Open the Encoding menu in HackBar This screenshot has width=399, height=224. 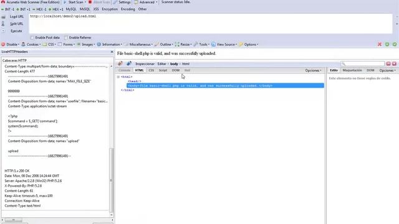pyautogui.click(x=128, y=9)
